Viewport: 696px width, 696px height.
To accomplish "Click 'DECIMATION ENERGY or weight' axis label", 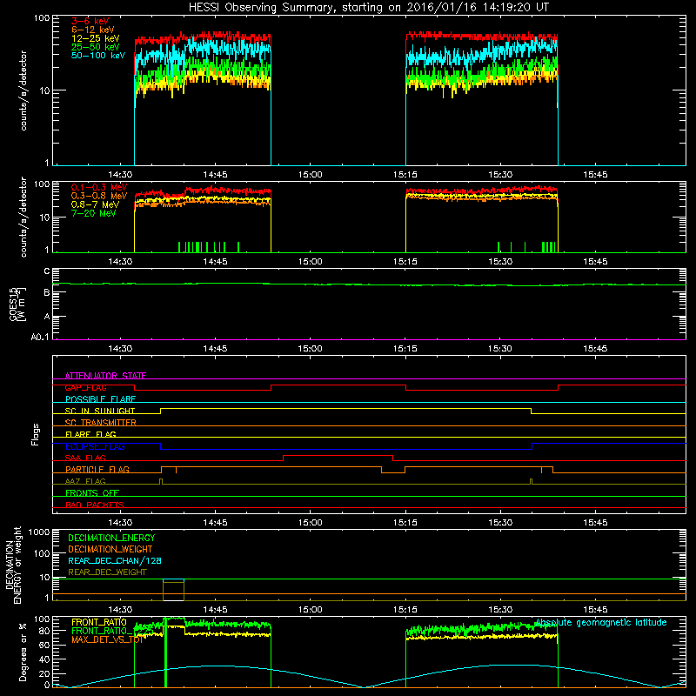I will click(x=13, y=565).
